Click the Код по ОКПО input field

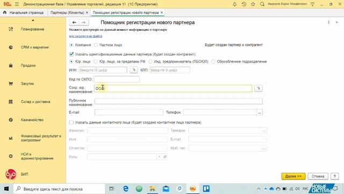117,79
